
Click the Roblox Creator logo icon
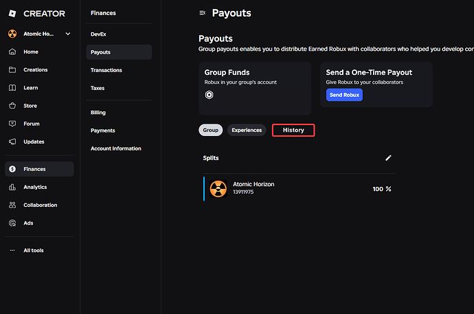[12, 13]
